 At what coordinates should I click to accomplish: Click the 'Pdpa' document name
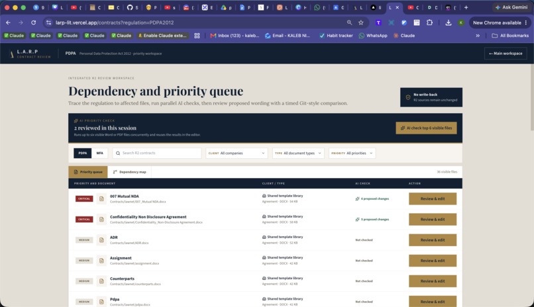coord(115,299)
